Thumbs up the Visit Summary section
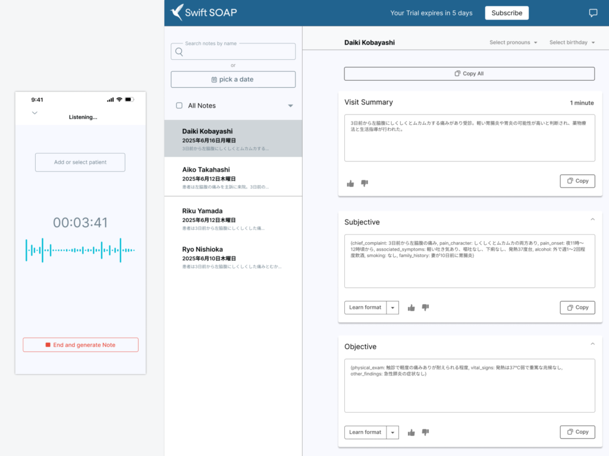 (x=350, y=183)
